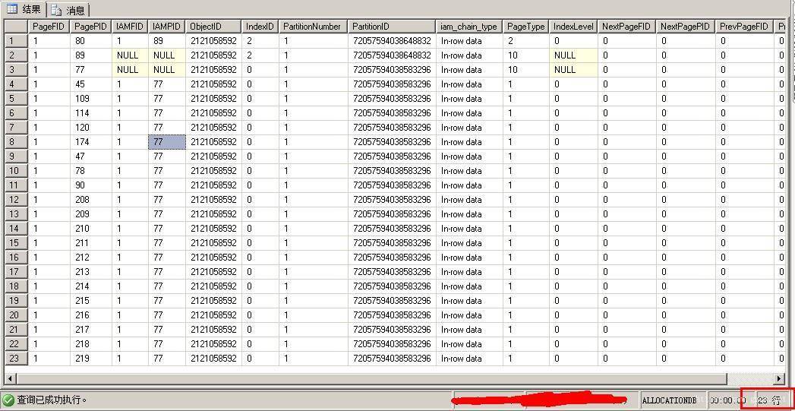Click the iam_chain_type column header
Image resolution: width=795 pixels, height=411 pixels.
[469, 27]
